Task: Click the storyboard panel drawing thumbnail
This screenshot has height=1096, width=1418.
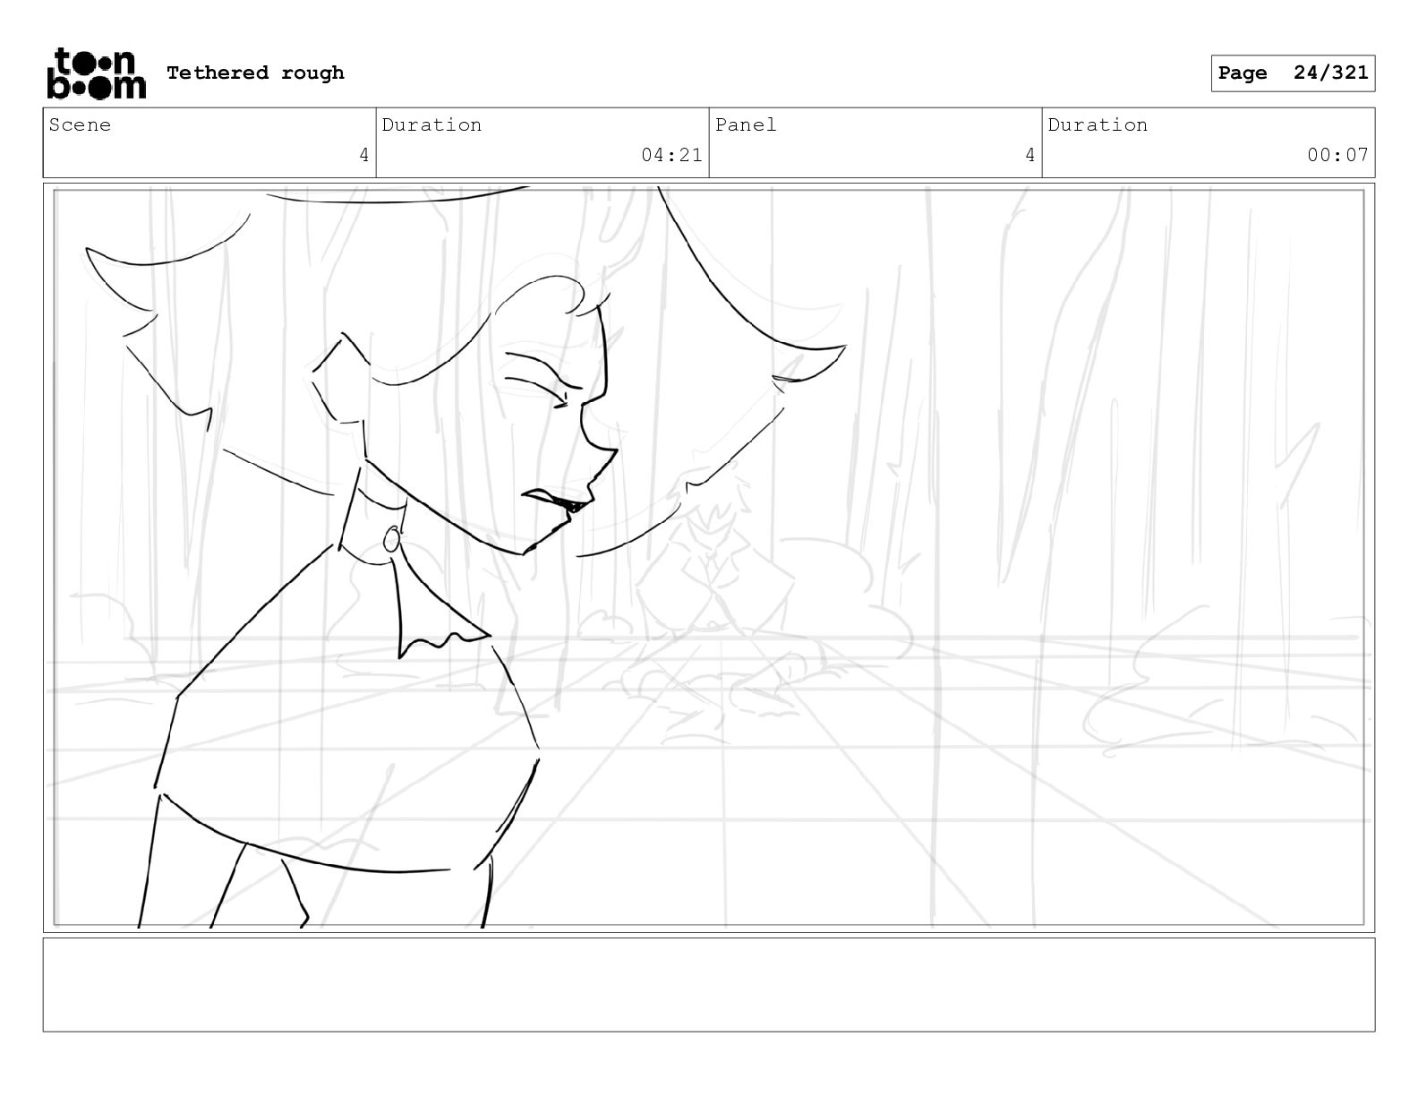Action: pos(709,558)
